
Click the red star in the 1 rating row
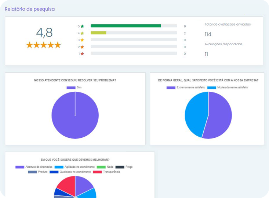coord(82,54)
